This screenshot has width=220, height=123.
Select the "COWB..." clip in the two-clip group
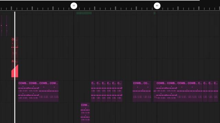point(138,91)
